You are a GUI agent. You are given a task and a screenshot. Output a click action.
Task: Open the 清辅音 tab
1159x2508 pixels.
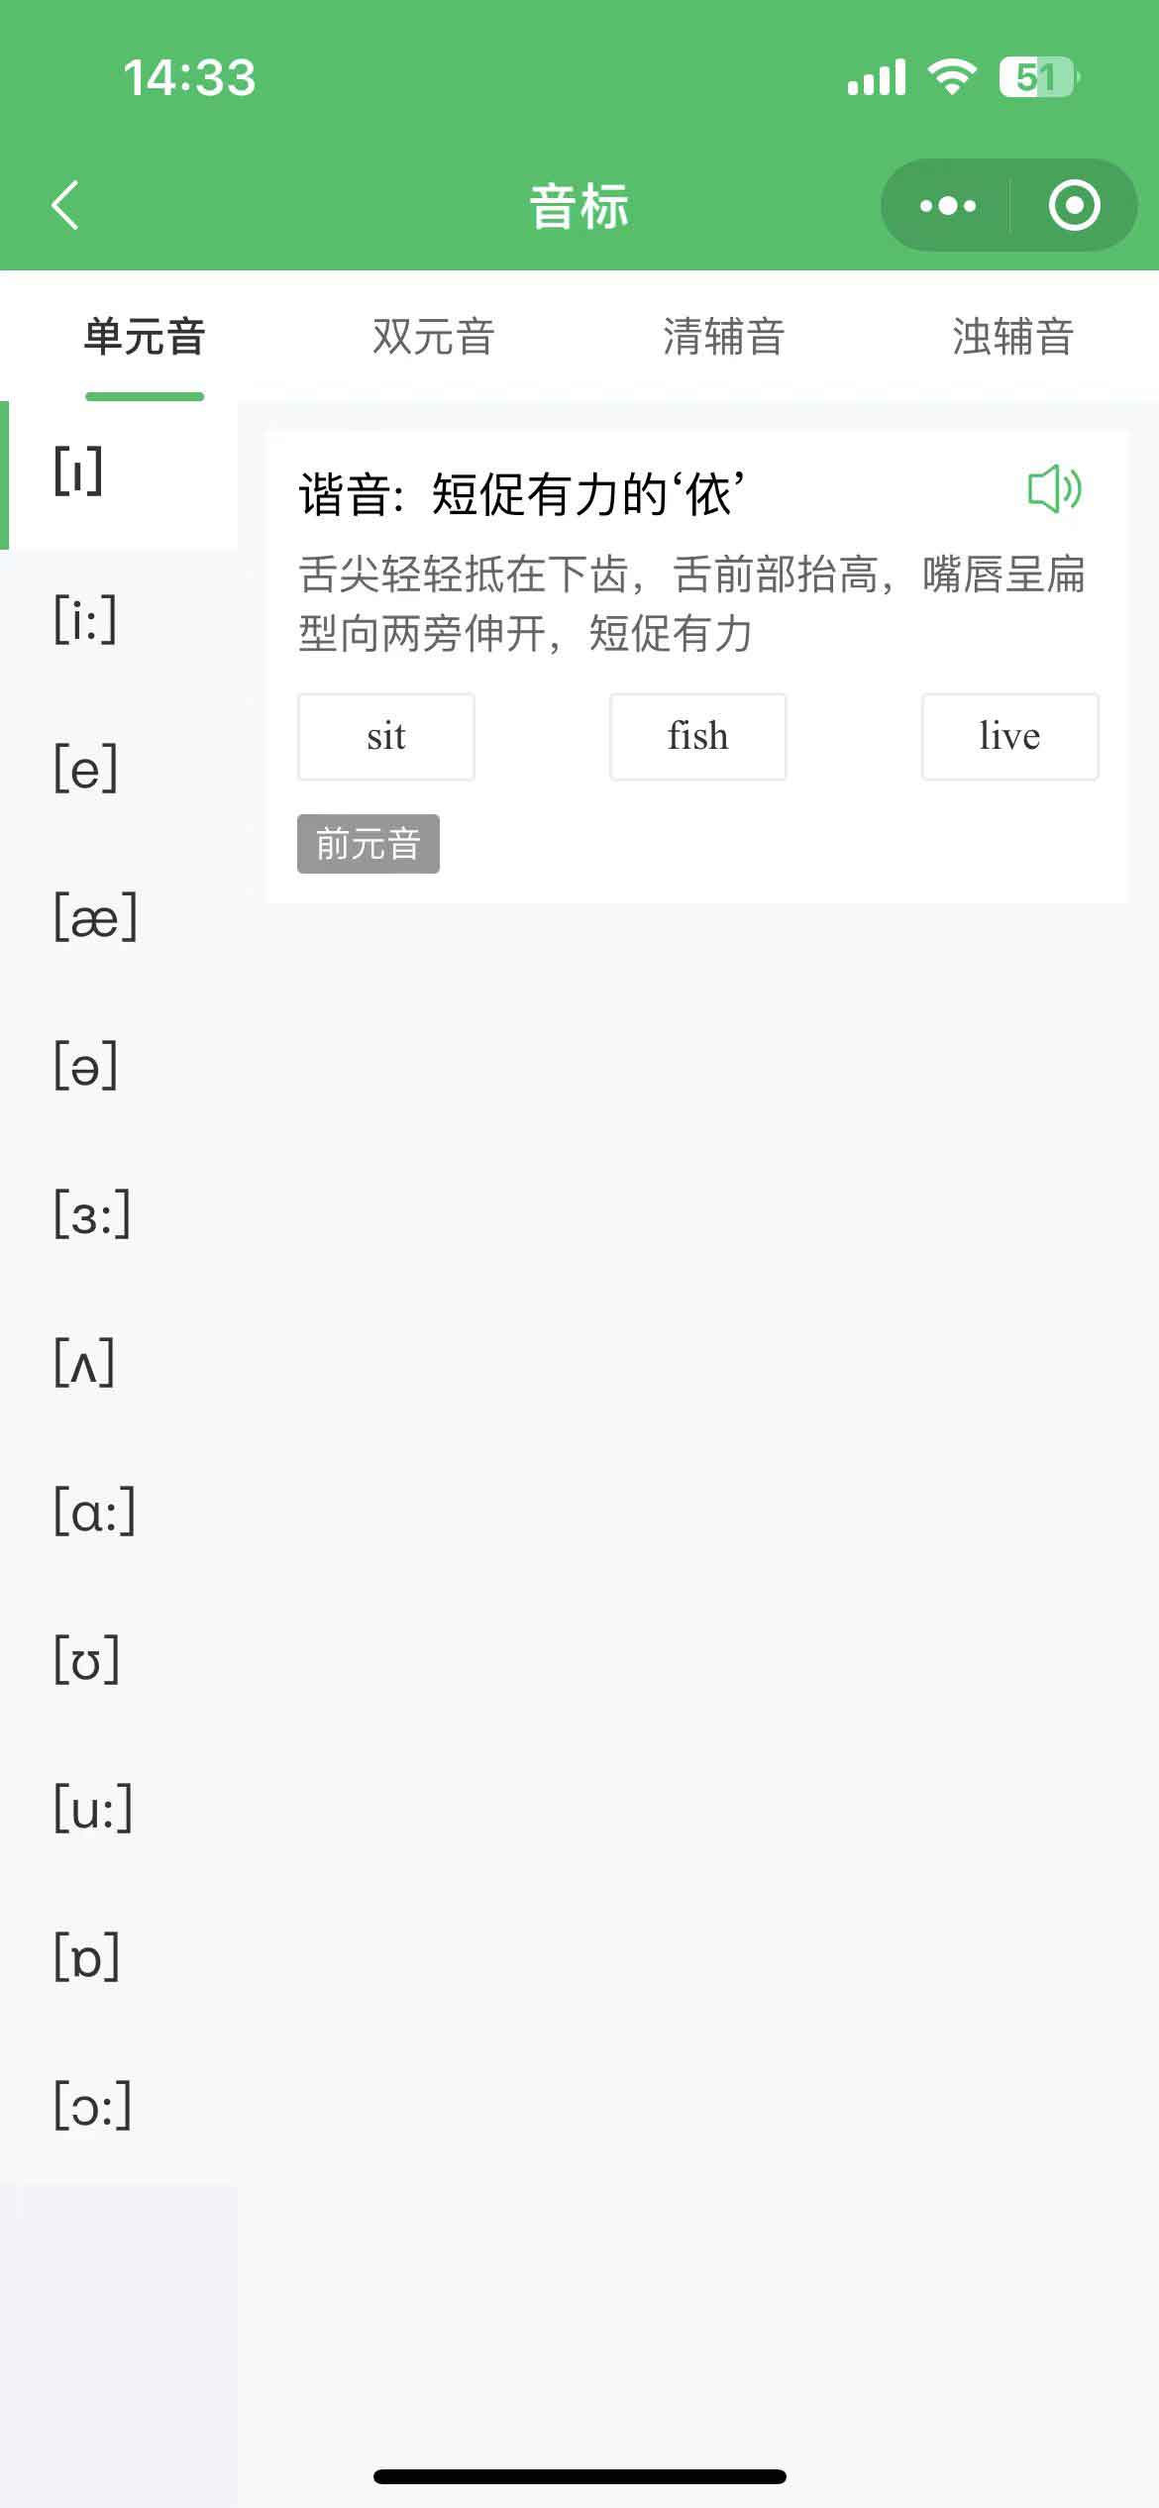pyautogui.click(x=723, y=337)
